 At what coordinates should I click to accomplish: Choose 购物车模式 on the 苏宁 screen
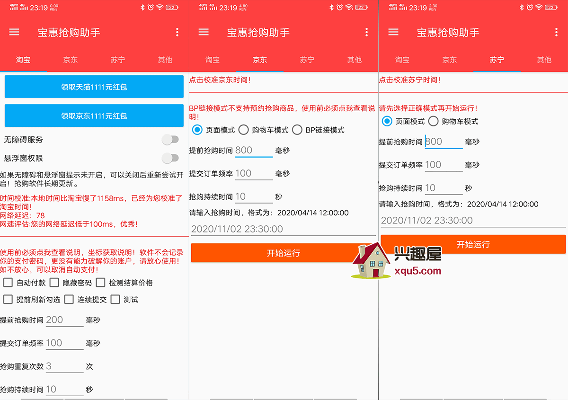433,121
